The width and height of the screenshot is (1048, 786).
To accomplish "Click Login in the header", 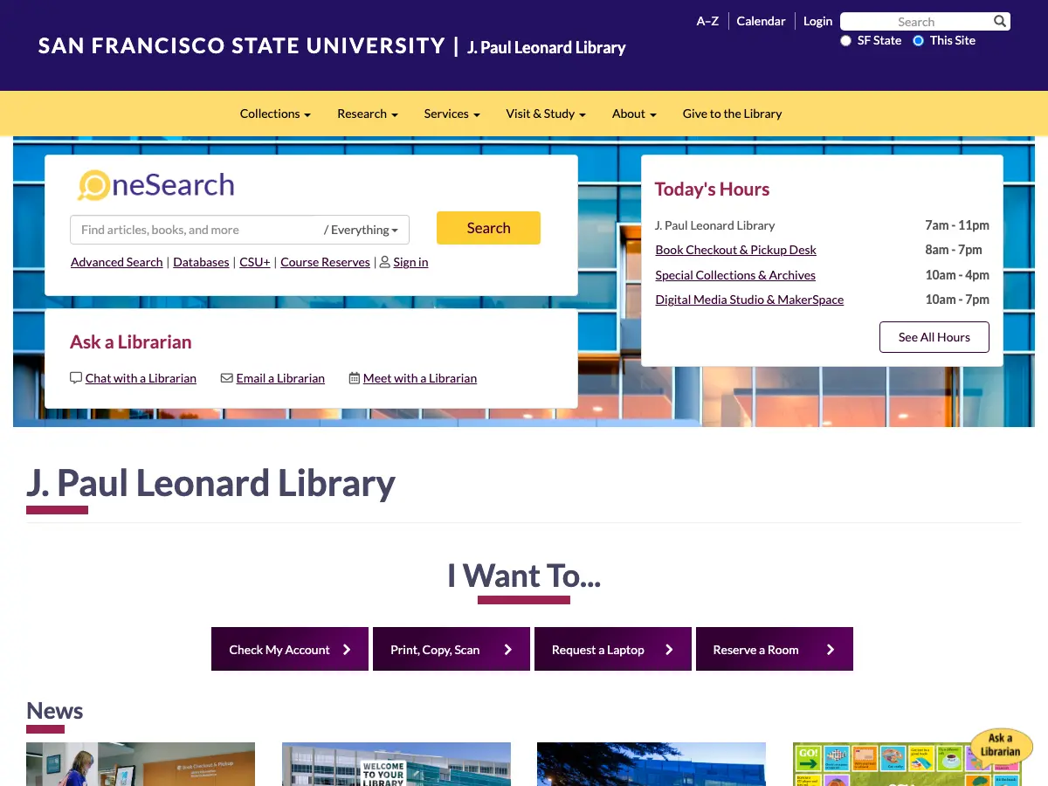I will click(x=817, y=21).
